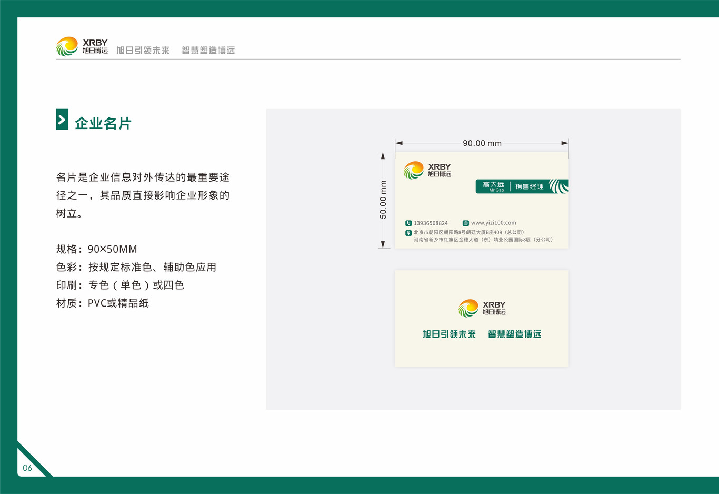Click the header slogan 智慧塑造博远

coord(208,50)
